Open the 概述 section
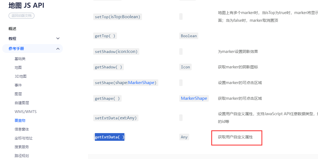The height and width of the screenshot is (159, 318). tap(12, 29)
